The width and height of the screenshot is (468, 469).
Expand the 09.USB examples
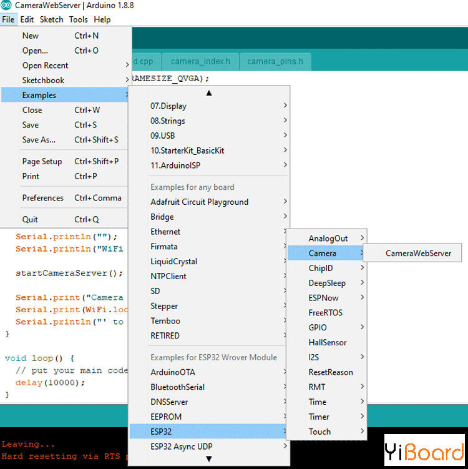[x=209, y=136]
